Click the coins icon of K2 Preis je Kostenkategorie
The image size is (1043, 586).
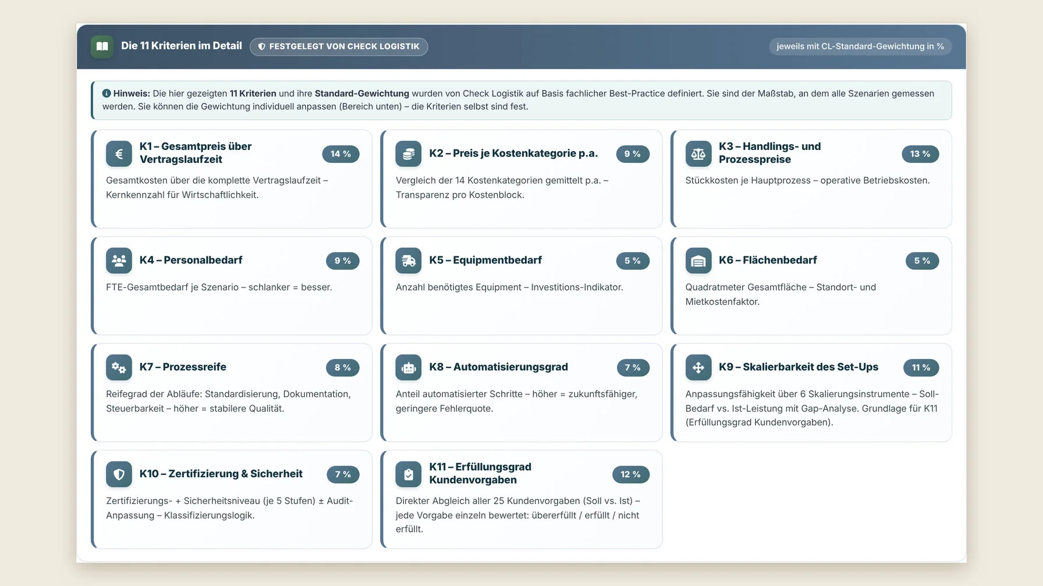[409, 154]
